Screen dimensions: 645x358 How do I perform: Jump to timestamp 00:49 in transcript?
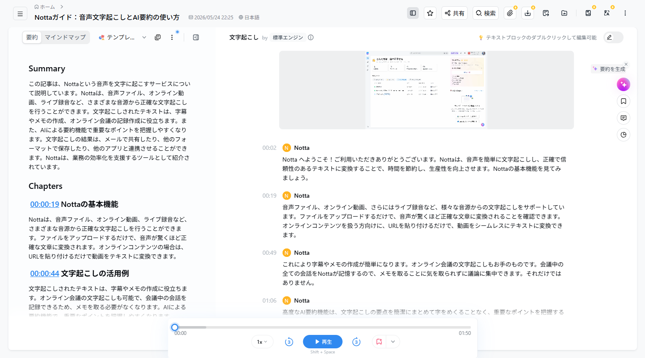[x=270, y=253]
